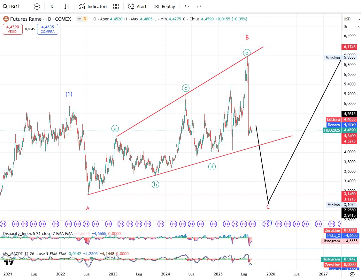Open the lb unit dropdown

click(351, 27)
